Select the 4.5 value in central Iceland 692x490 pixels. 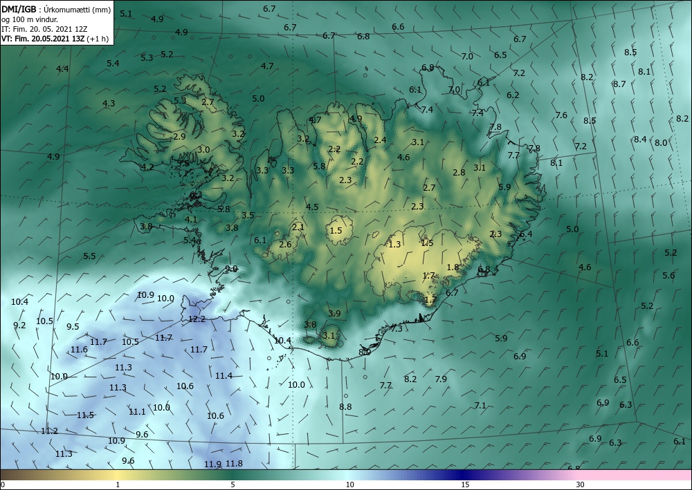coord(312,207)
